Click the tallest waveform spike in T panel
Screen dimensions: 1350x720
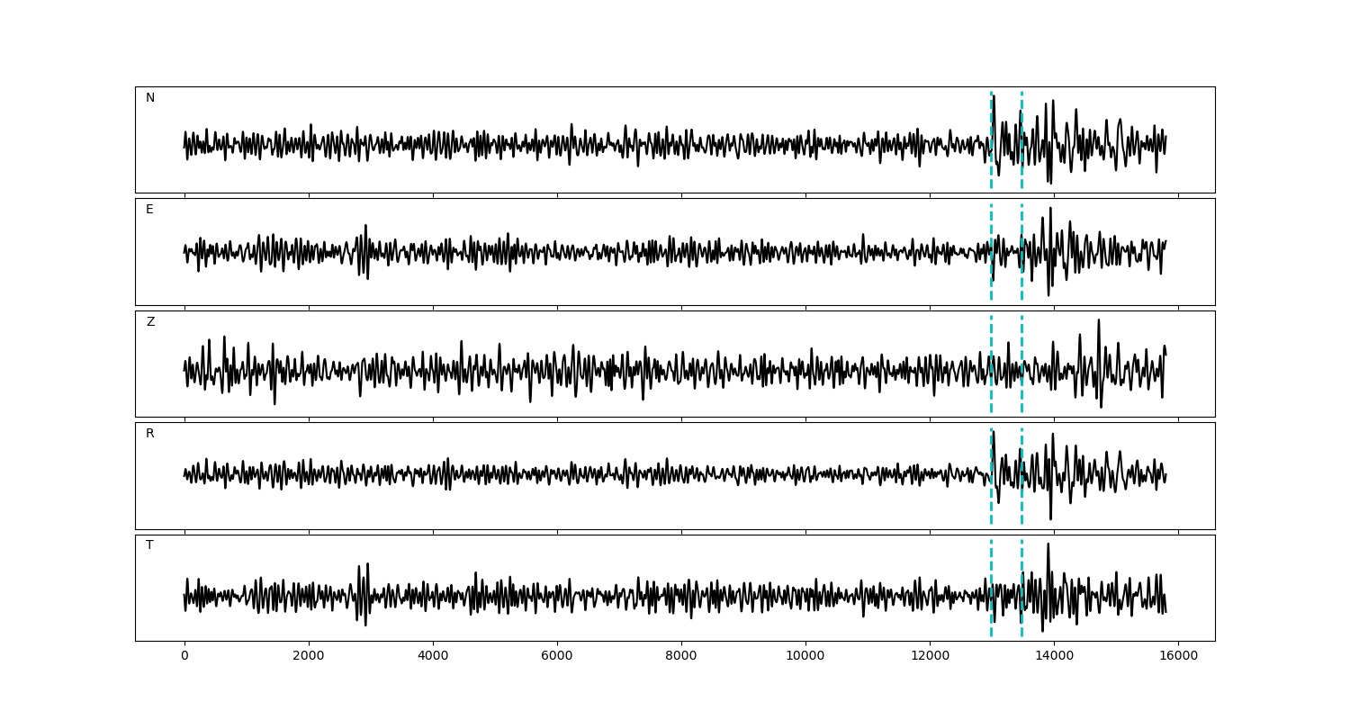click(x=1048, y=545)
